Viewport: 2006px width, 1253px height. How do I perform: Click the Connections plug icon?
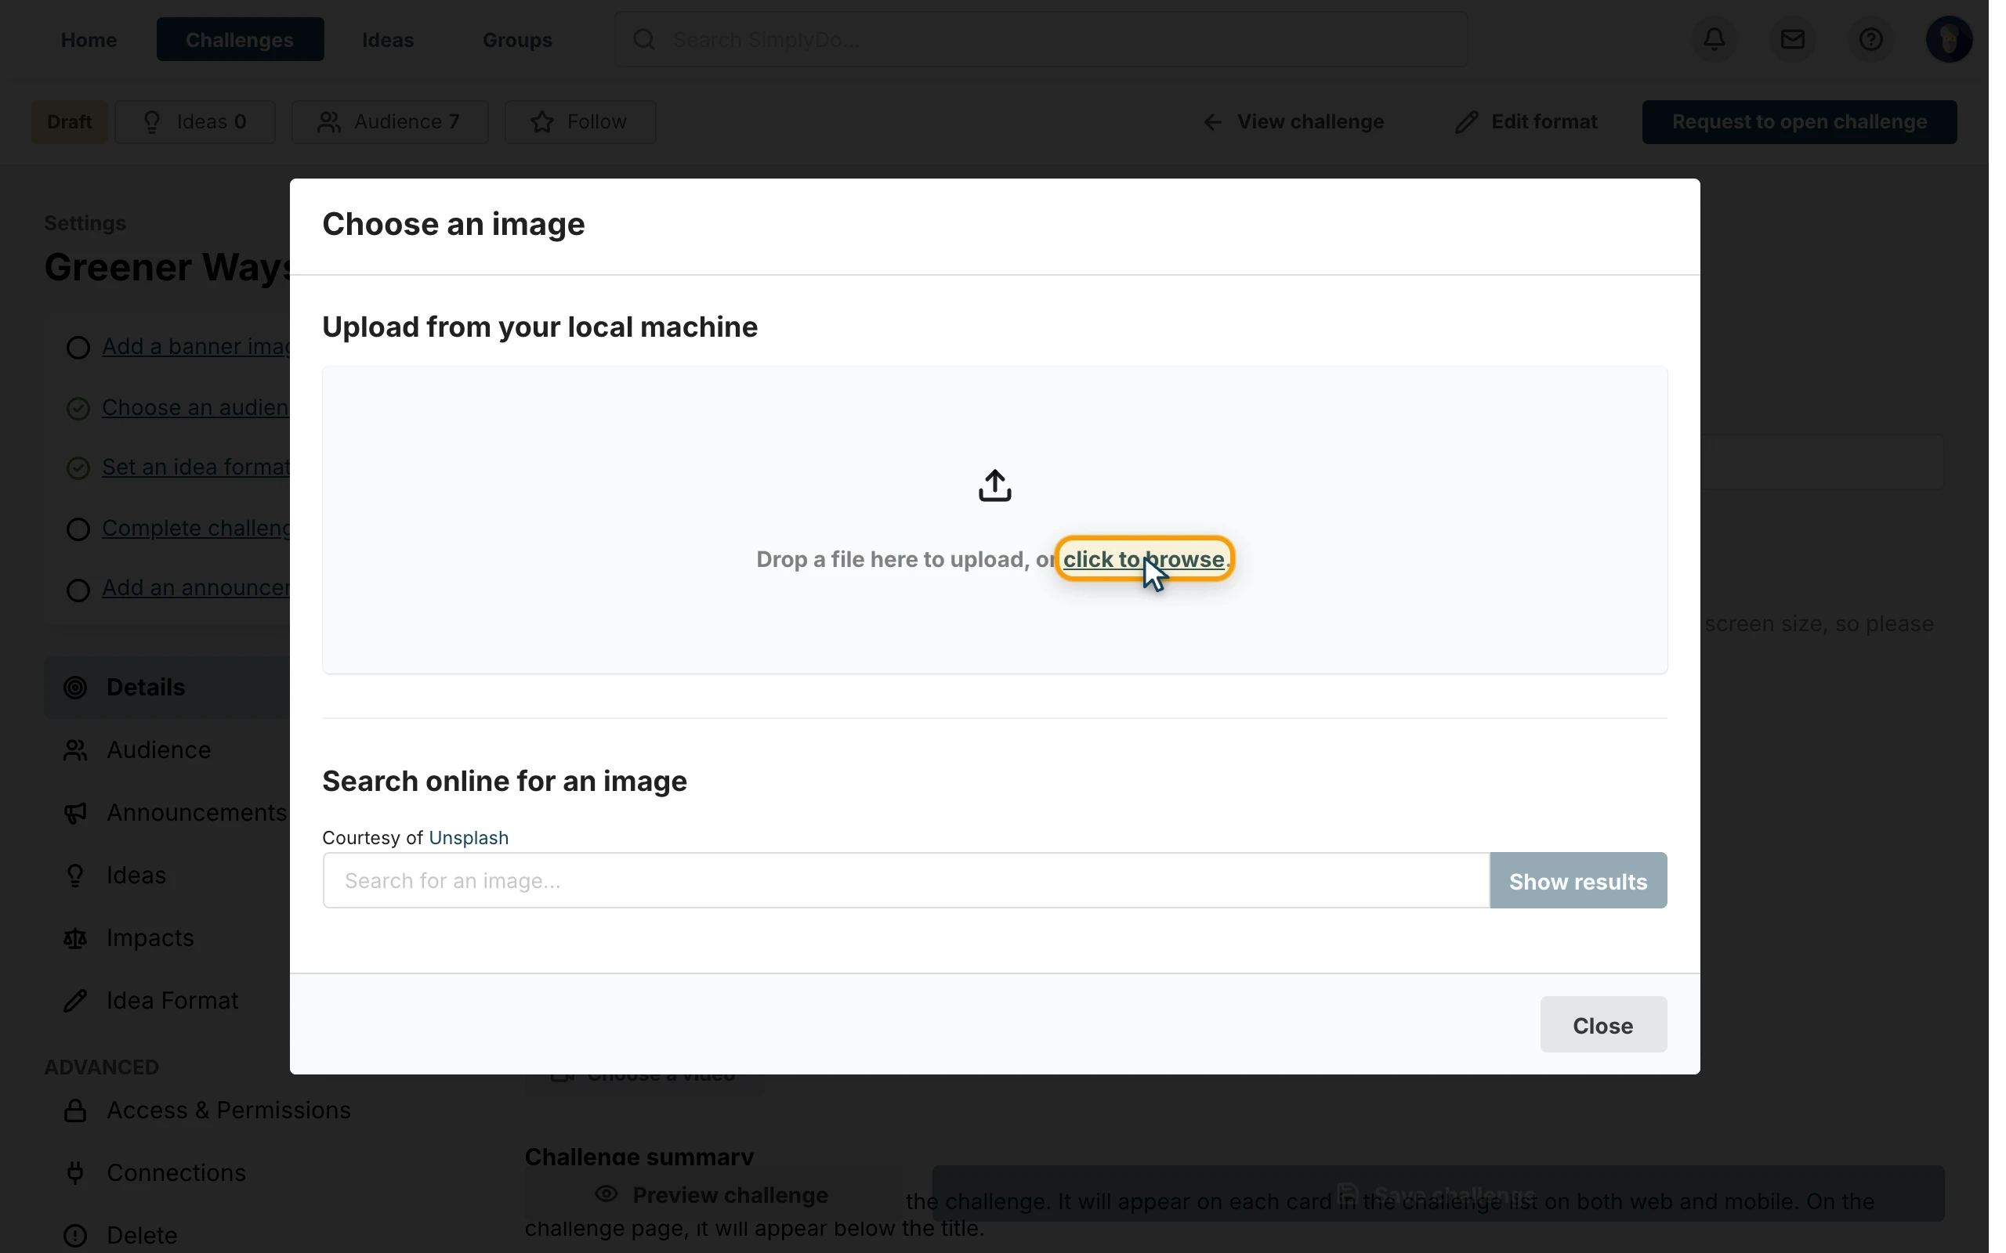(x=75, y=1172)
